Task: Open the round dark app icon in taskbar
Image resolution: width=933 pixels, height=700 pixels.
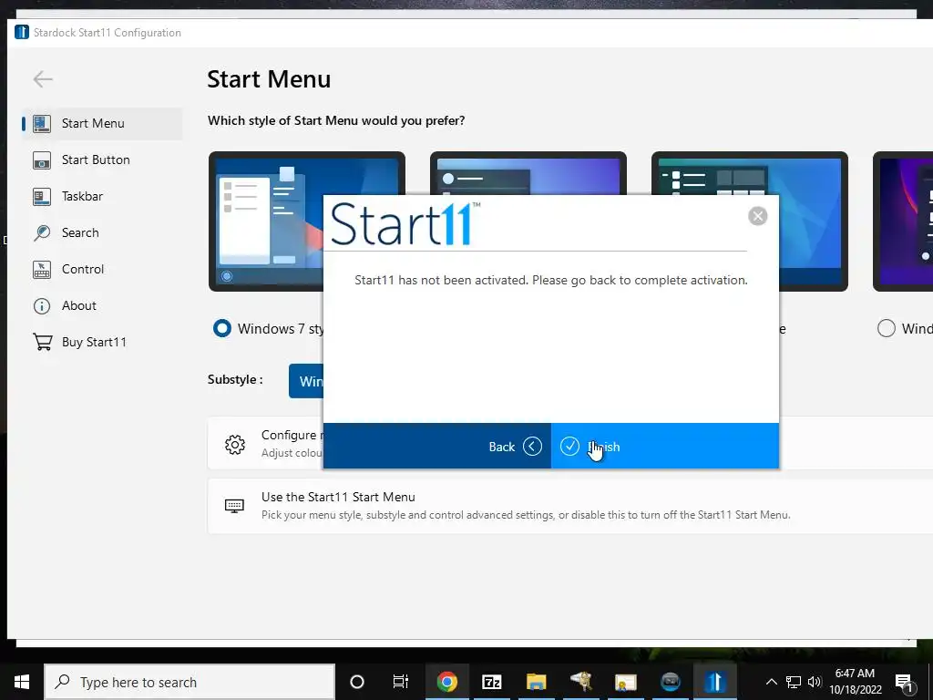Action: [x=670, y=682]
